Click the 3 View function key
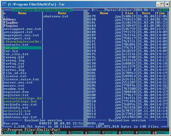This screenshot has width=171, height=136. 42,133
